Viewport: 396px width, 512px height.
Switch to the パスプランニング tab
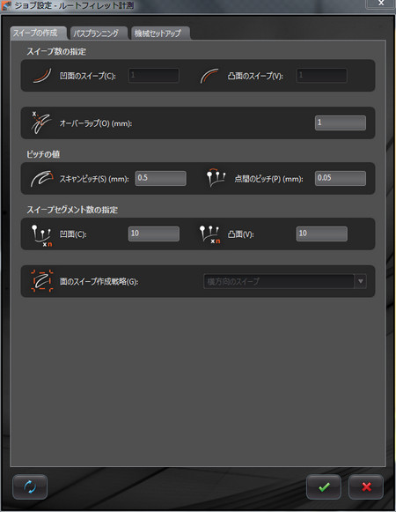[96, 33]
